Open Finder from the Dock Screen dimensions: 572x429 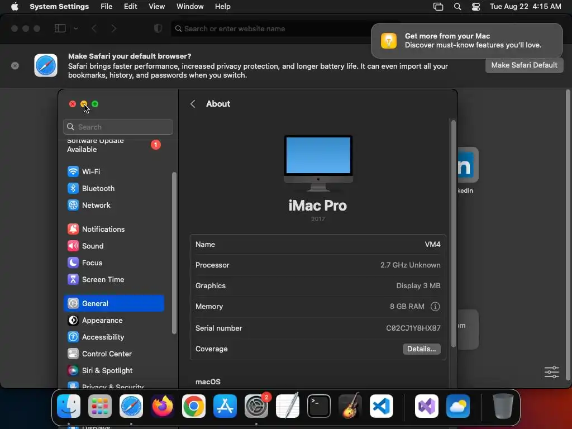pyautogui.click(x=69, y=406)
